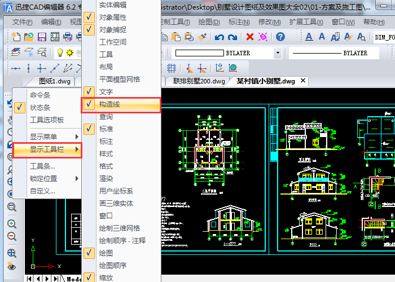This screenshot has height=282, width=395.
Task: Click the underlined A multiline text icon
Action: tap(309, 37)
